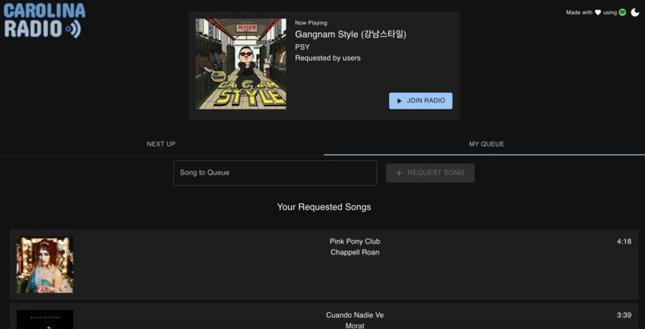Click the Now Playing label

pos(311,23)
